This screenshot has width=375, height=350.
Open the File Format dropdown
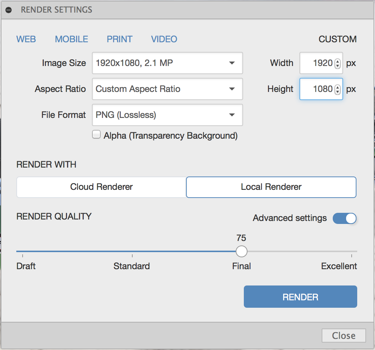tap(167, 115)
